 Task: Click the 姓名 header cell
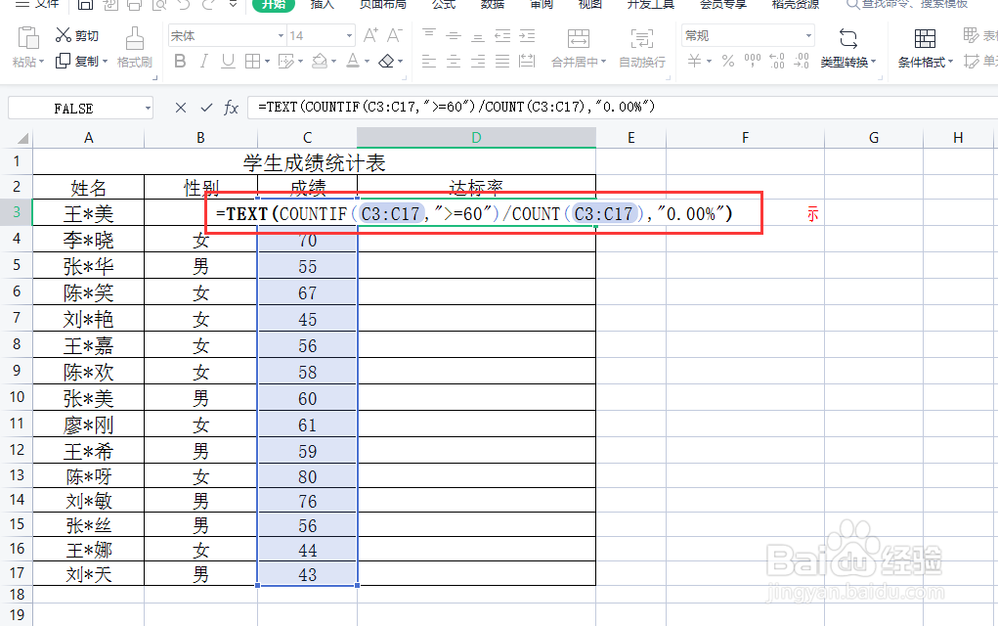(x=89, y=187)
